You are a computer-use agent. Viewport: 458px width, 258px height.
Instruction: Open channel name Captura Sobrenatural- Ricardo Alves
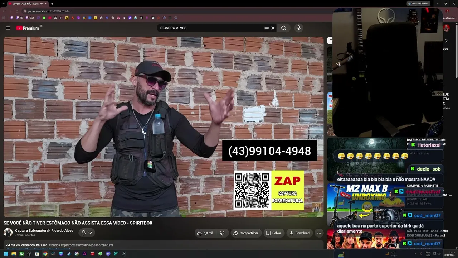pyautogui.click(x=44, y=231)
